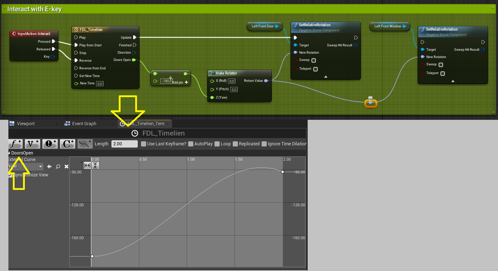Click zoom-to-fit vertical curve icon
Screen dimensions: 498x271
tap(95, 165)
